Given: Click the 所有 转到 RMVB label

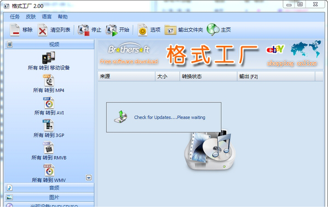Looking at the screenshot, I should pyautogui.click(x=49, y=158).
